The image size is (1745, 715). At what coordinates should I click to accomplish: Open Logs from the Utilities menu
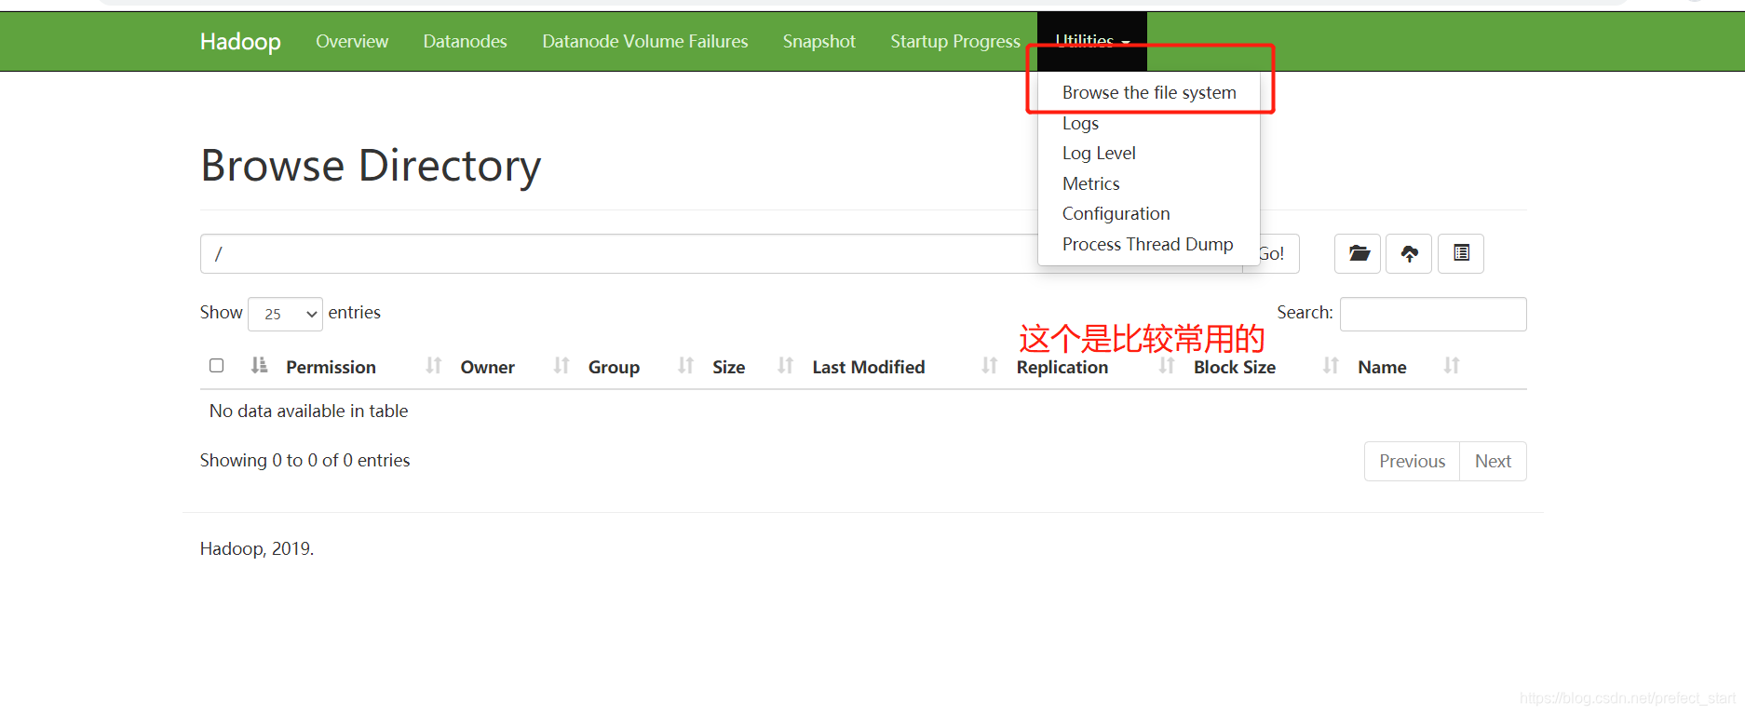click(1080, 123)
